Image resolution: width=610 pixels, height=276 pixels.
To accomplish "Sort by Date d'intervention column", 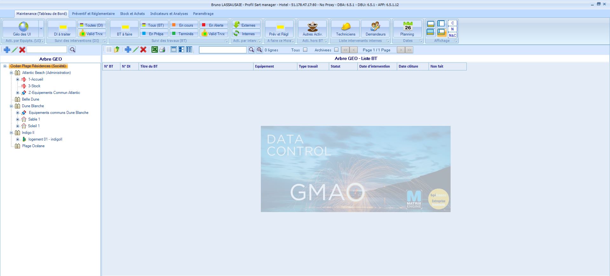I will tap(377, 66).
